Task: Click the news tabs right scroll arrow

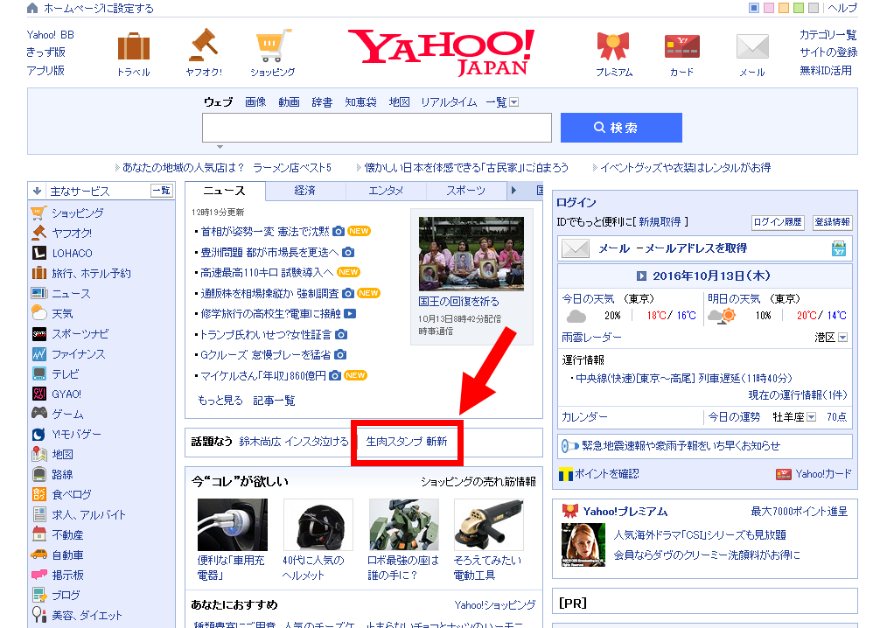Action: point(513,191)
